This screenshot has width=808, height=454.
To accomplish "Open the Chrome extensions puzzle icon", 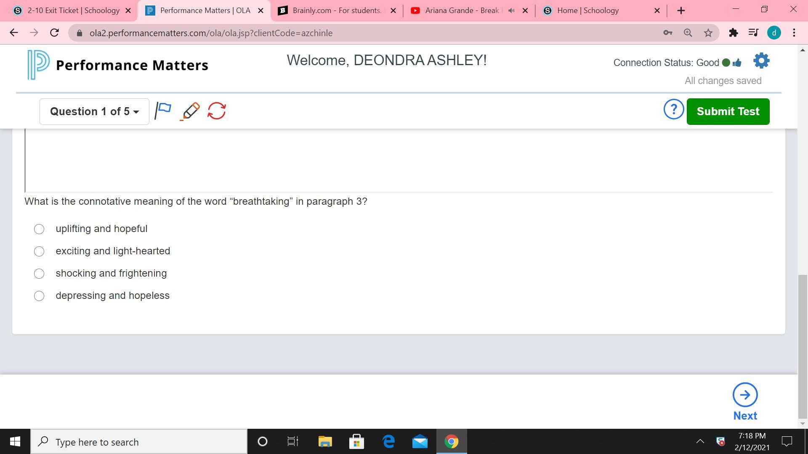I will point(734,33).
